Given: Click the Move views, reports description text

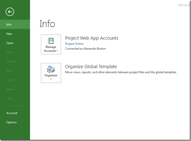Looking at the screenshot, I should point(121,72).
